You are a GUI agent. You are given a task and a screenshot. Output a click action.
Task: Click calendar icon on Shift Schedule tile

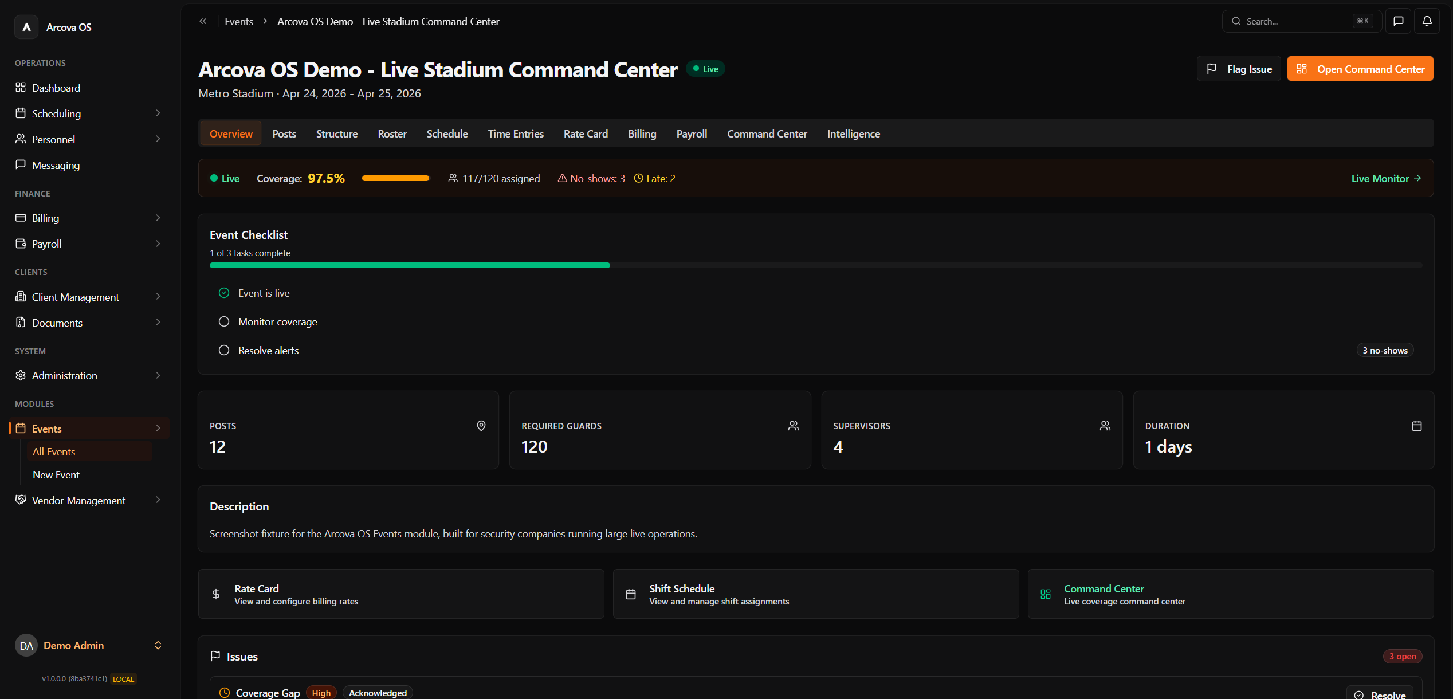coord(631,594)
